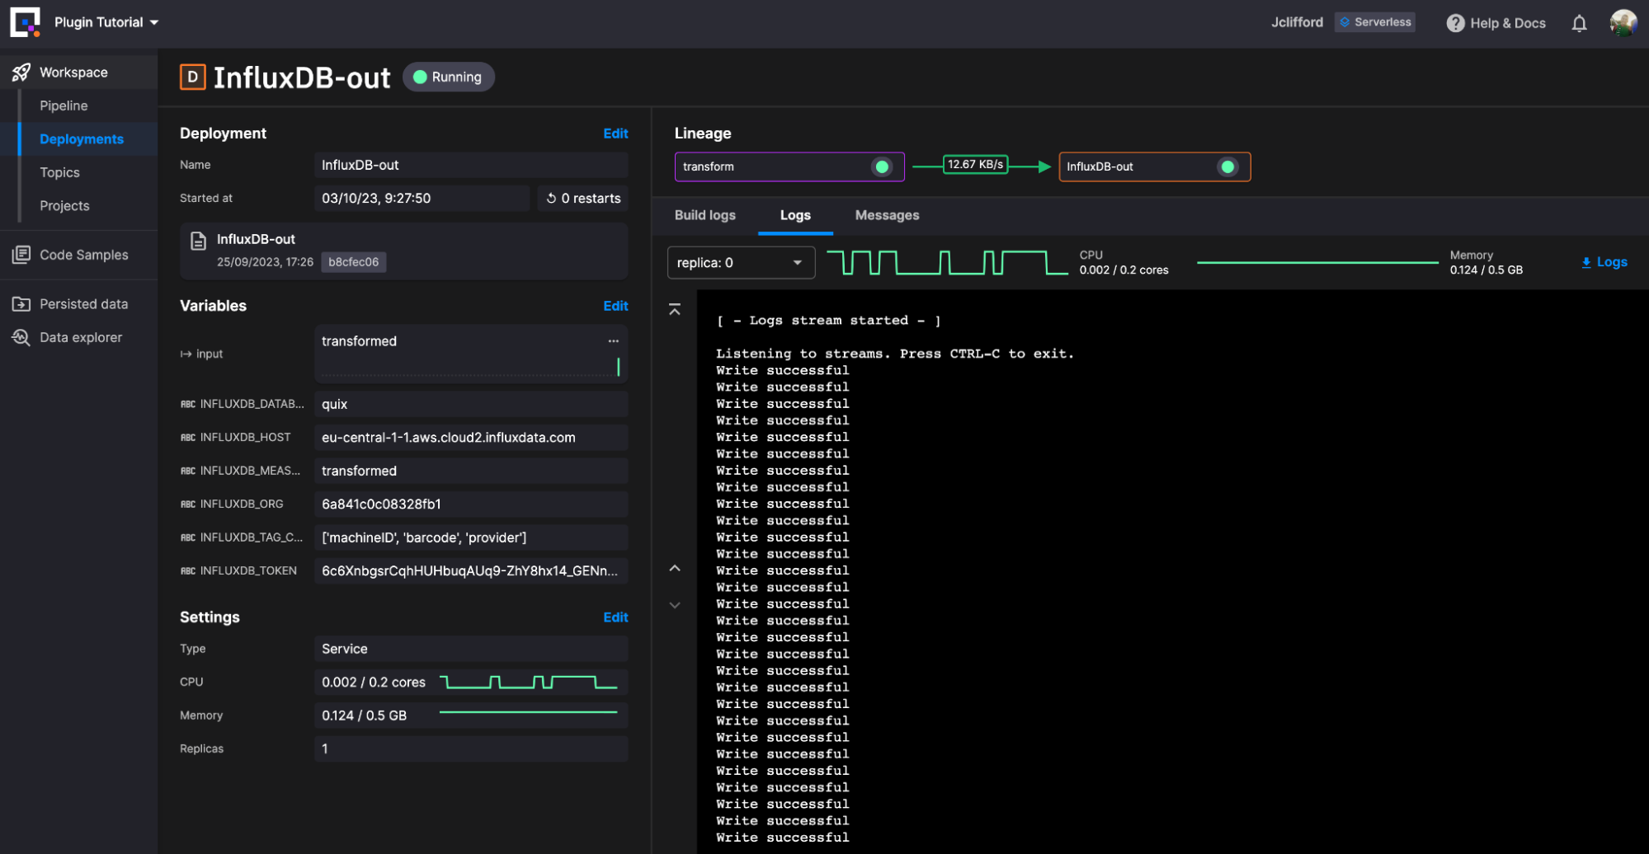1649x854 pixels.
Task: Click the Memory usage graph in logs header
Action: pos(1317,263)
